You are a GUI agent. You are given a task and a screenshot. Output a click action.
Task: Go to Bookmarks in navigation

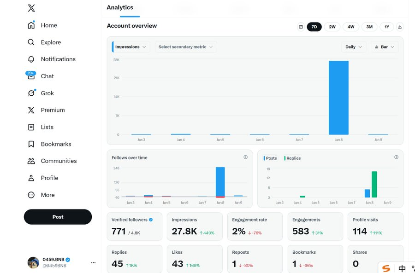[x=56, y=144]
